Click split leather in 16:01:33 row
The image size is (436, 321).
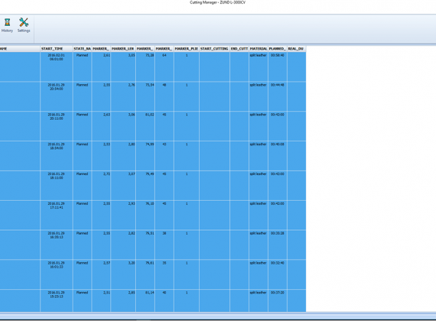coord(258,263)
